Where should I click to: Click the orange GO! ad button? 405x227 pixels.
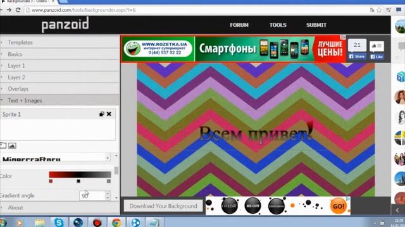[x=339, y=206]
